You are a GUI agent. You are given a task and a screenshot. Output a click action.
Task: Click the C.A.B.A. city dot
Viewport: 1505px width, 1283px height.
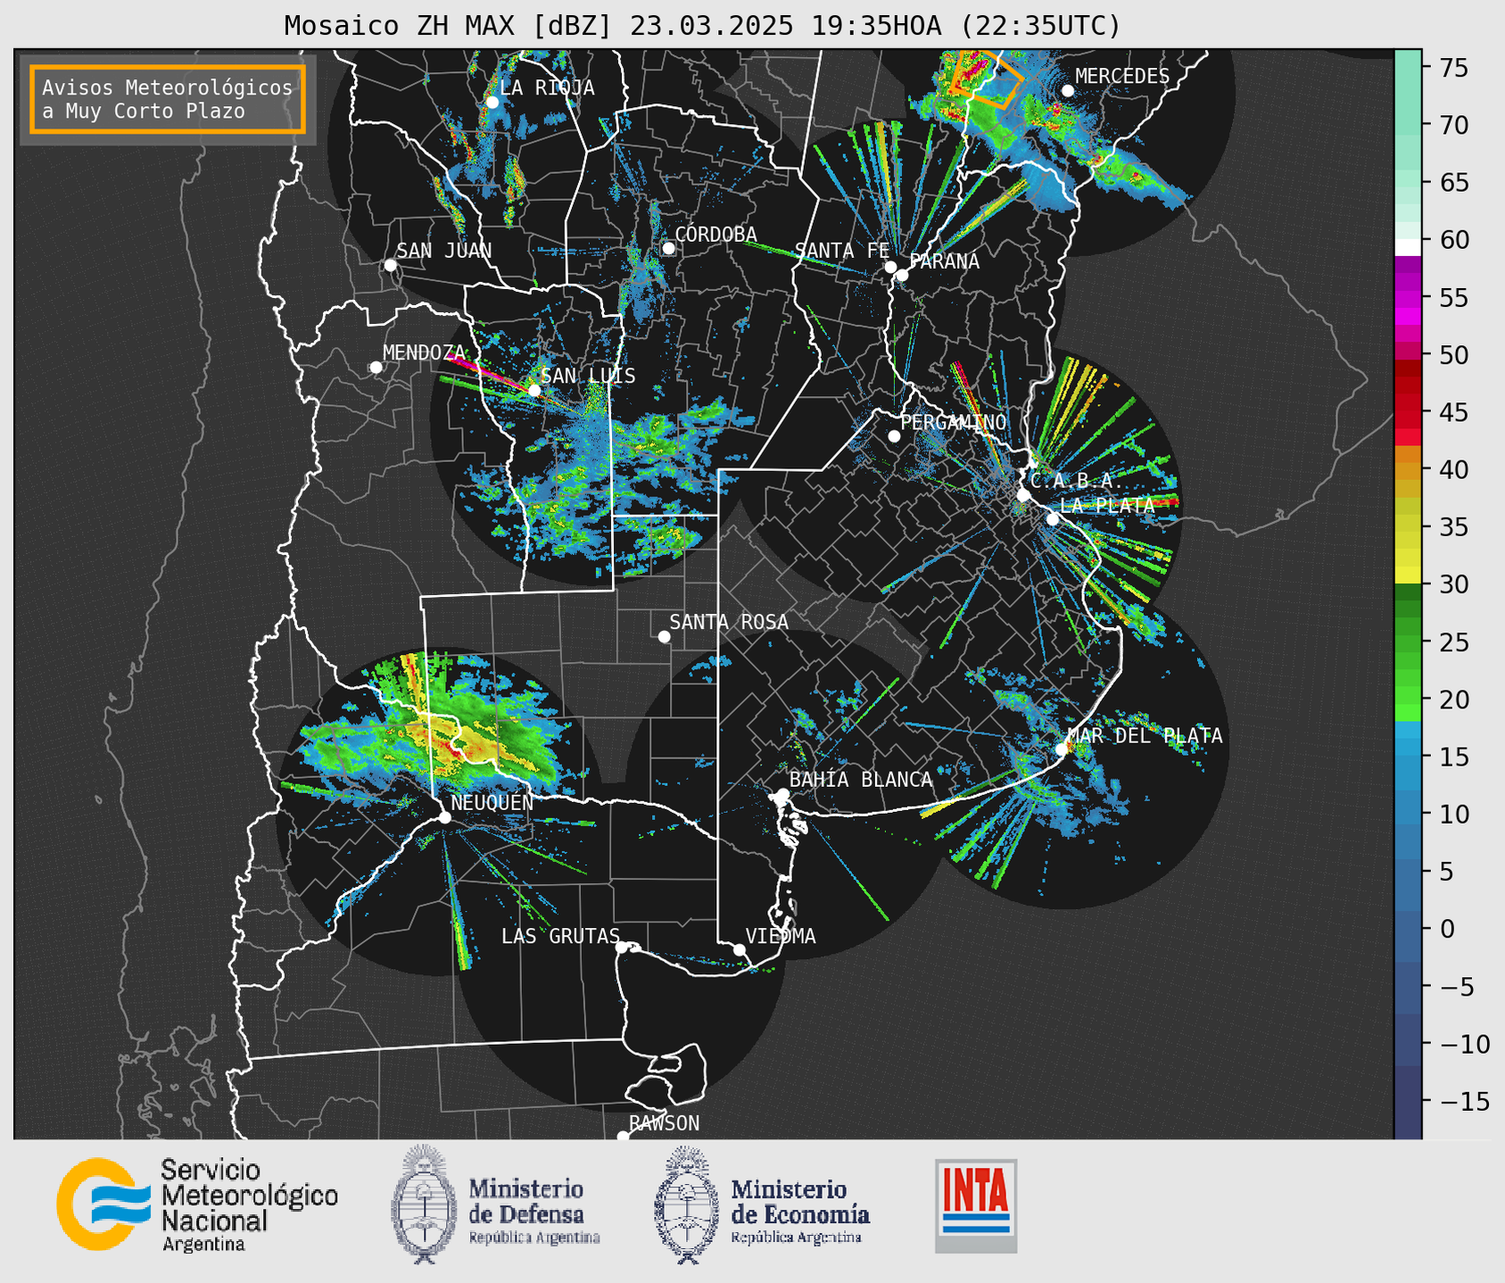(1024, 494)
